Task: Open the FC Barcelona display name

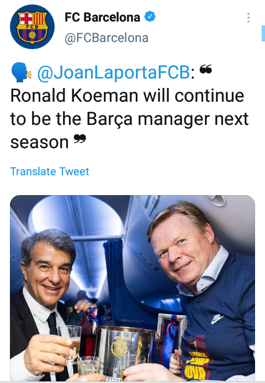Action: 102,17
